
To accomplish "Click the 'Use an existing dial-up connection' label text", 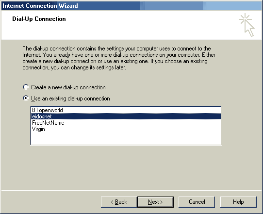I will 70,99.
